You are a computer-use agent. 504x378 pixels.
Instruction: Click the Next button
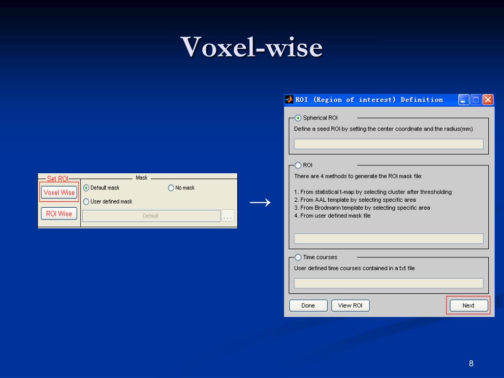pyautogui.click(x=469, y=305)
